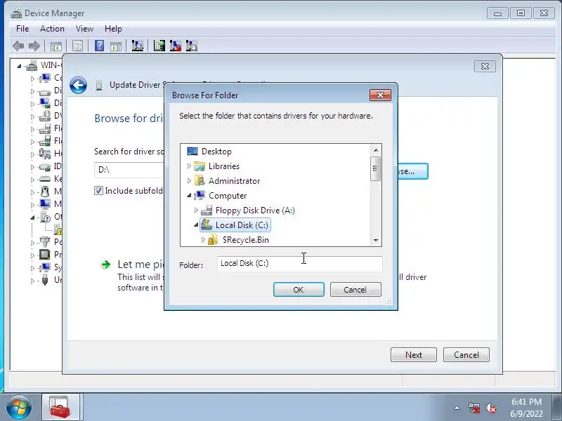Click Next in Update Driver wizard
This screenshot has height=421, width=562.
414,355
